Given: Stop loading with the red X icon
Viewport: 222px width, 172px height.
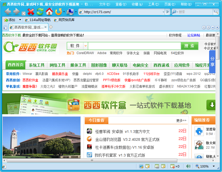Looking at the screenshot, I should click(31, 12).
